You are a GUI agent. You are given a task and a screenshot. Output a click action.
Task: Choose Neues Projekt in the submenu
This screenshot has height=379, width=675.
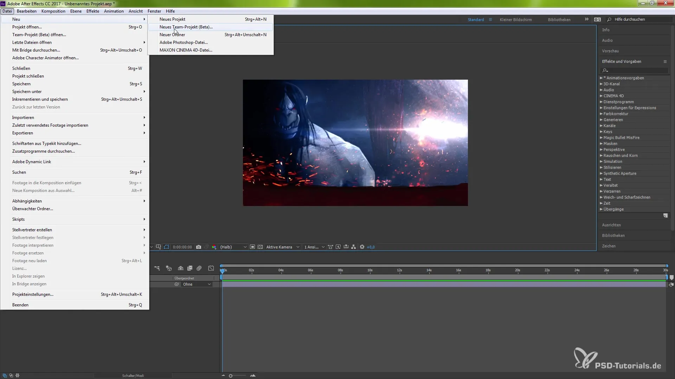click(210, 19)
